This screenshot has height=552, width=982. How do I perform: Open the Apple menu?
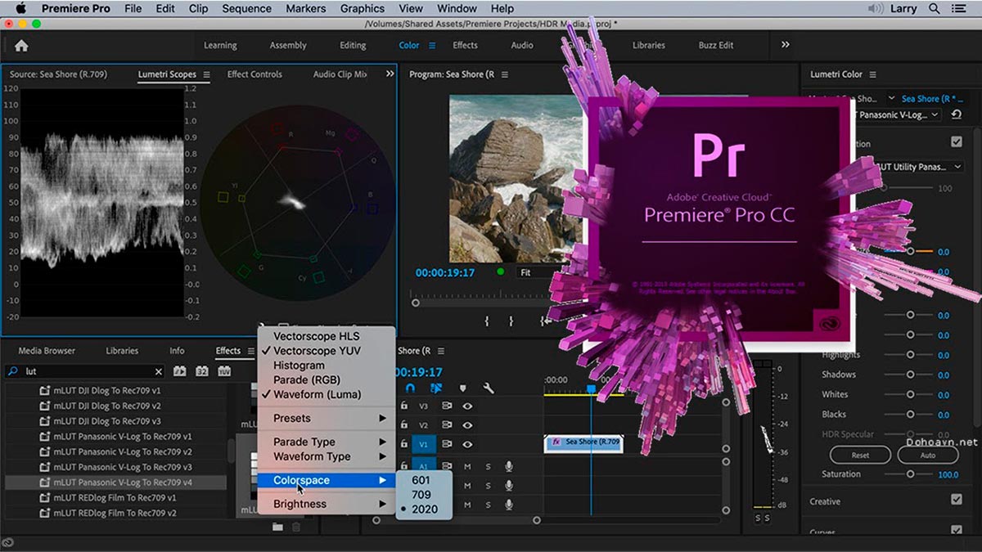(x=20, y=9)
